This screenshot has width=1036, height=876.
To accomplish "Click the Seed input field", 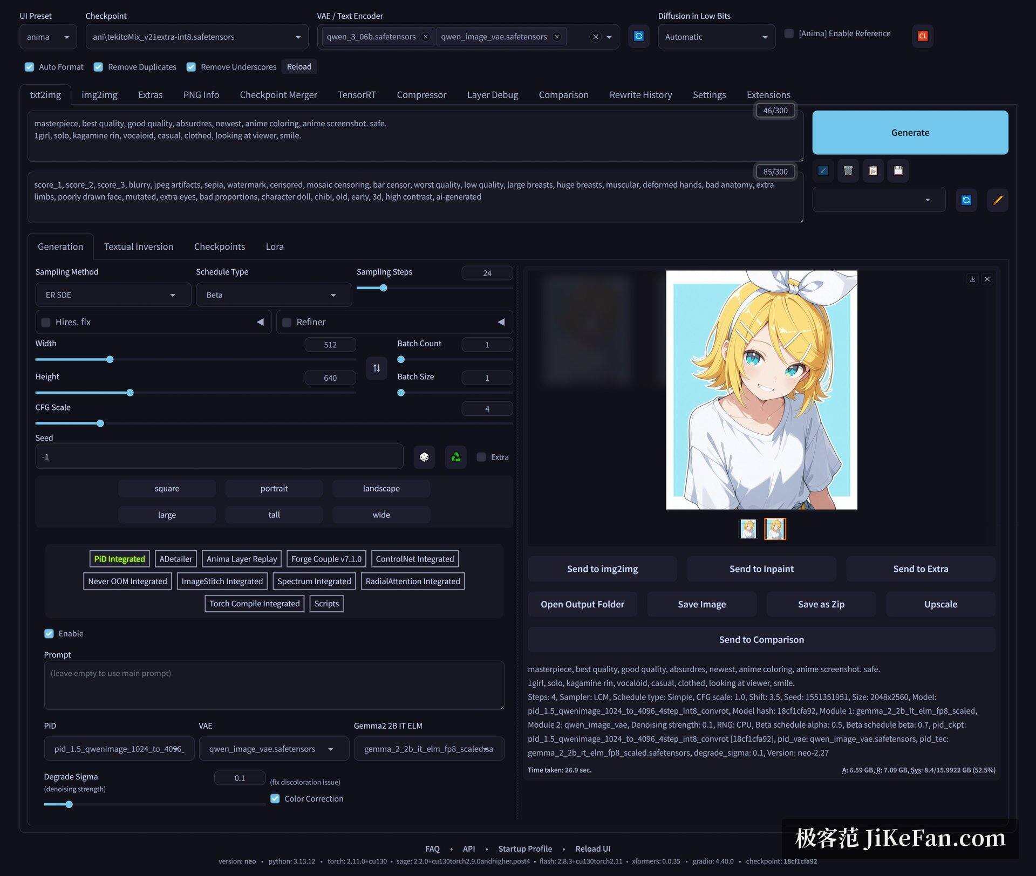I will (219, 457).
